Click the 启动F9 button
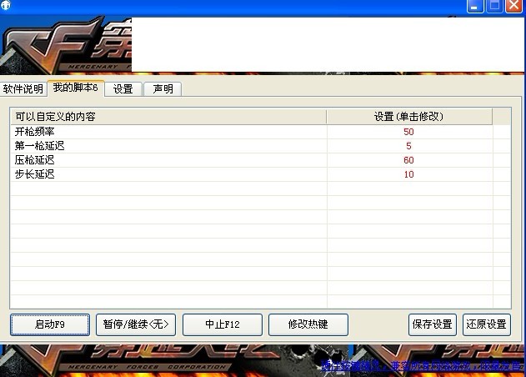 (x=50, y=324)
